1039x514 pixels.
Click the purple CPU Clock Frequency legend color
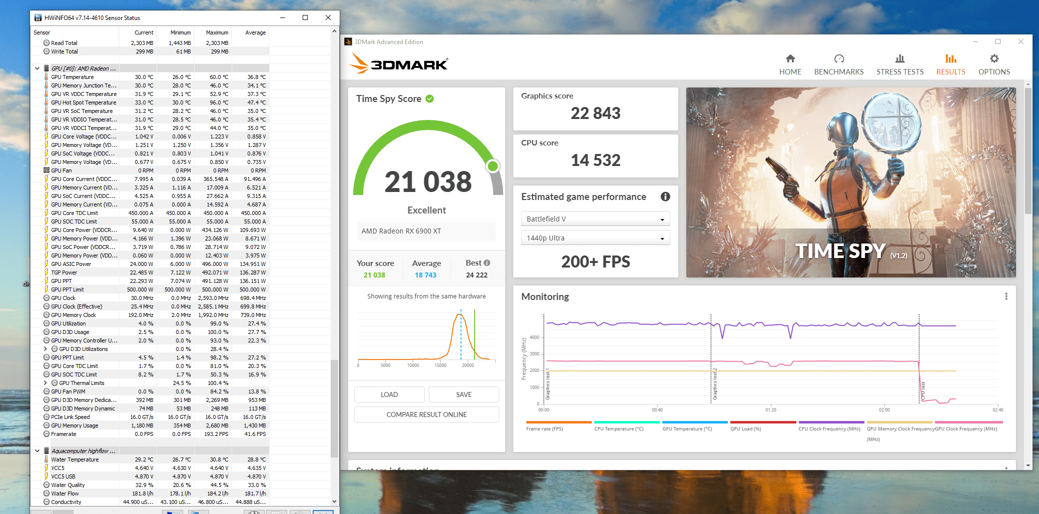831,422
